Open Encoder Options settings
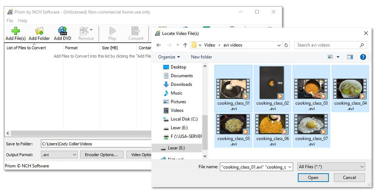The height and width of the screenshot is (193, 377). click(x=102, y=155)
